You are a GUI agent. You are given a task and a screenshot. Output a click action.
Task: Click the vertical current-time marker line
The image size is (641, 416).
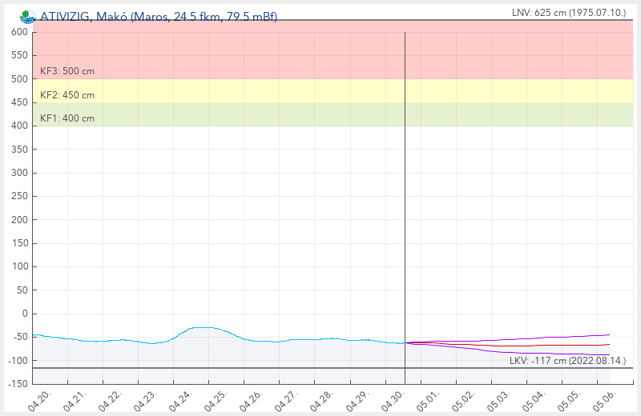tap(405, 200)
